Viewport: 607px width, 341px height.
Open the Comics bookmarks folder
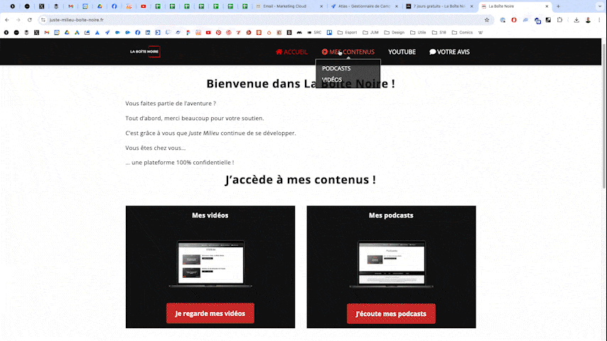(463, 32)
